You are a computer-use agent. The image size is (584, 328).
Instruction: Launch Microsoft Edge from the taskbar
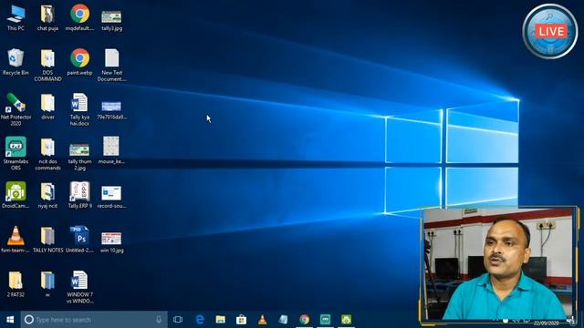tap(200, 320)
